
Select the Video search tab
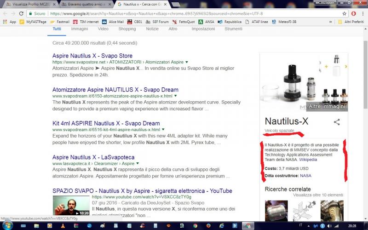click(x=103, y=29)
